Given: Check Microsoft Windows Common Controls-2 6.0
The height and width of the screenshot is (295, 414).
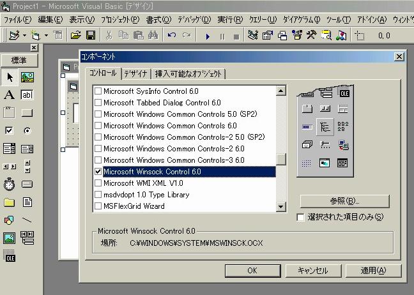Looking at the screenshot, I should (98, 148).
